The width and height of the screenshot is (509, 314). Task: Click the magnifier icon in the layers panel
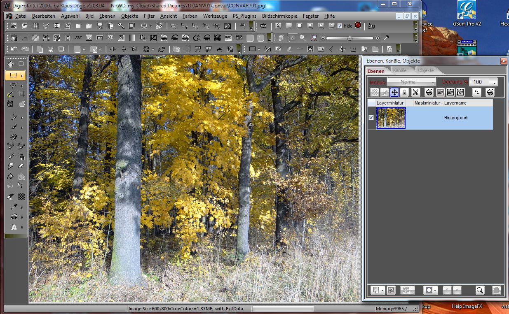coord(480,290)
